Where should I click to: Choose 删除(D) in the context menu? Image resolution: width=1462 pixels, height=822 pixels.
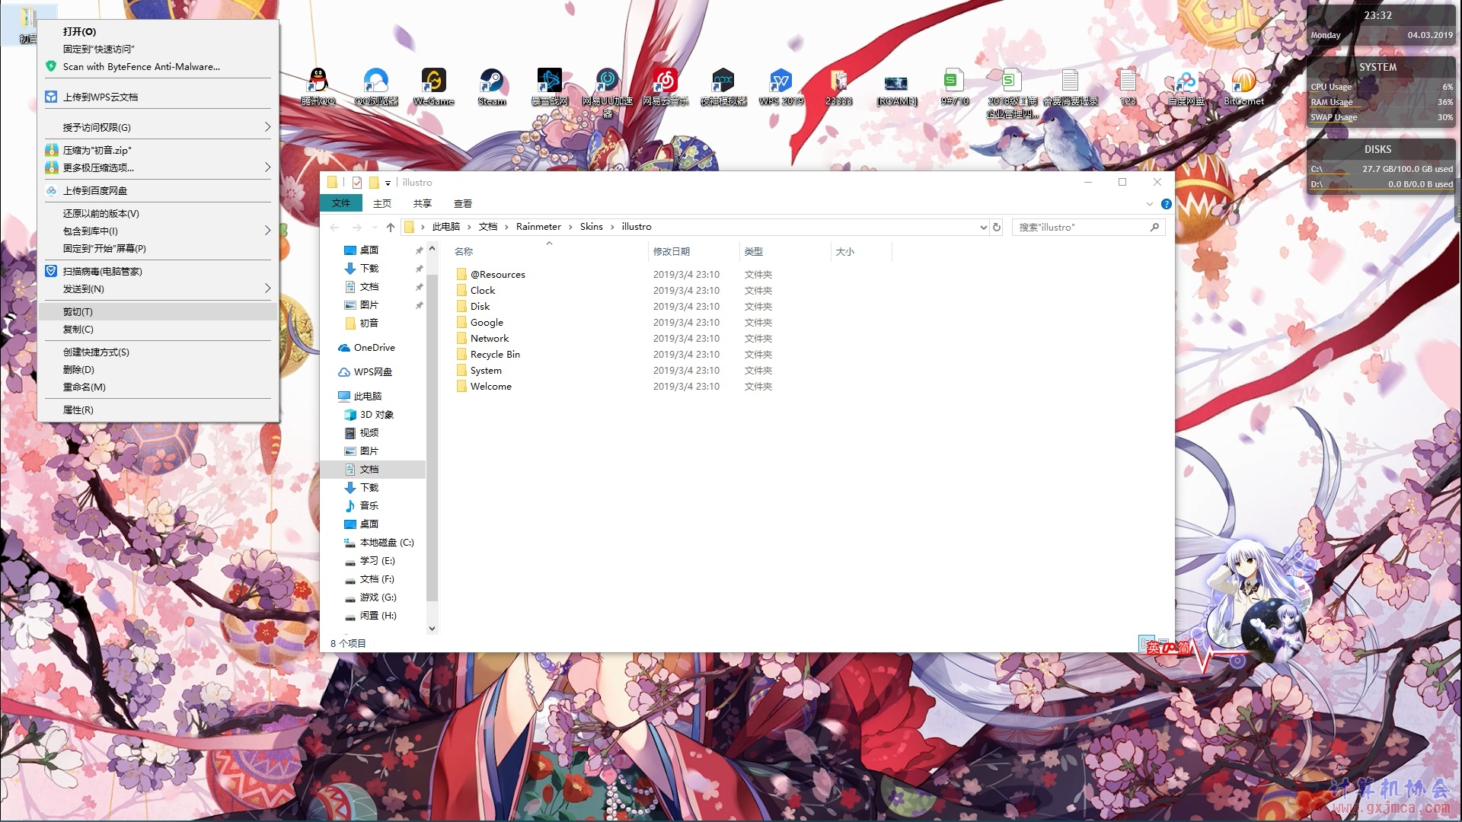(158, 369)
